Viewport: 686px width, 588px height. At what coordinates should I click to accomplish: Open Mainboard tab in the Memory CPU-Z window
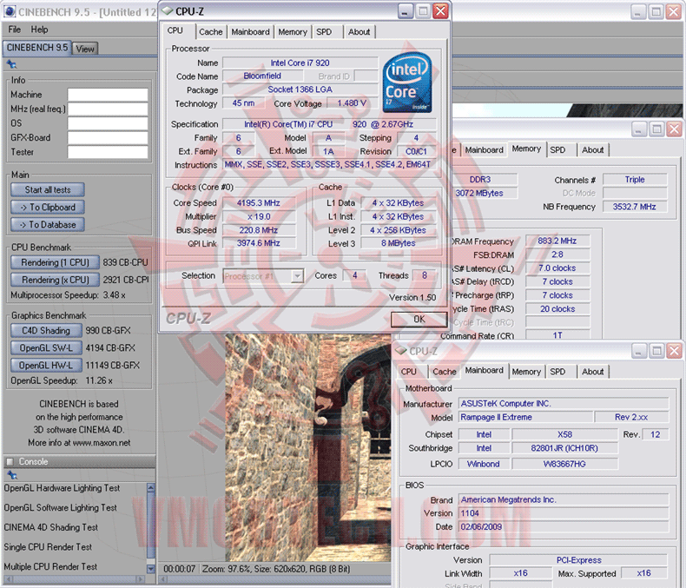click(484, 150)
